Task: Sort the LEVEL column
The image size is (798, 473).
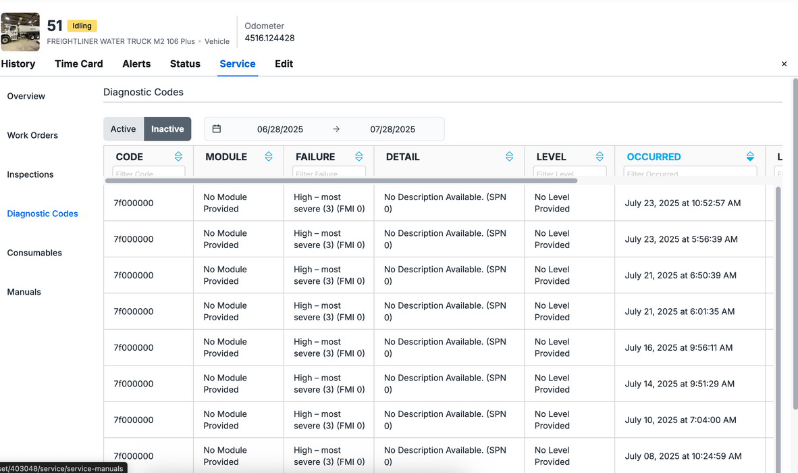Action: [600, 157]
